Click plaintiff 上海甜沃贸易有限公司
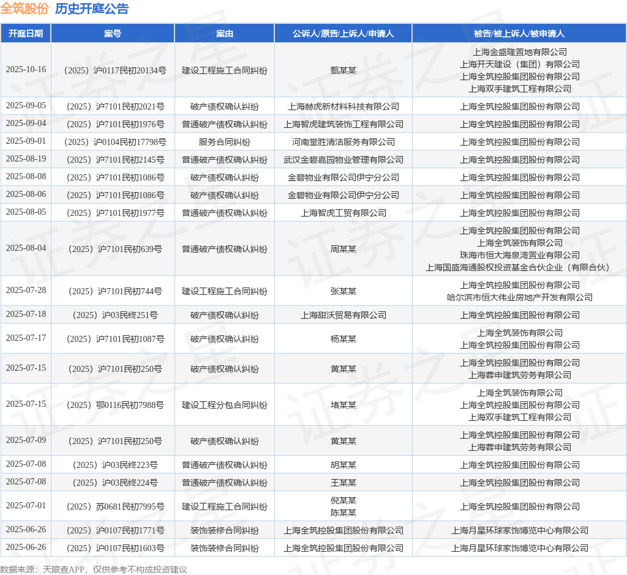This screenshot has height=575, width=627. [x=344, y=315]
